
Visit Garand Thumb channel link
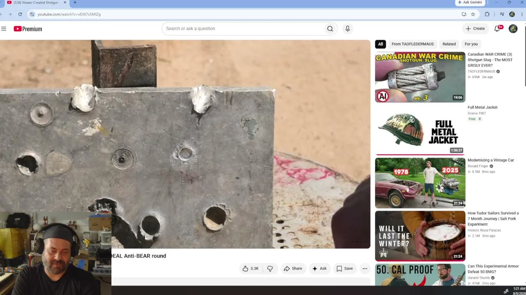(479, 278)
